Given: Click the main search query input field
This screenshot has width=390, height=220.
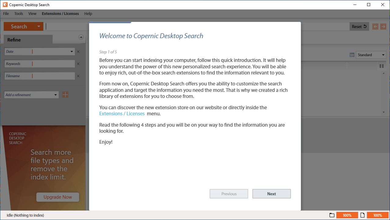Looking at the screenshot, I should coord(197,27).
